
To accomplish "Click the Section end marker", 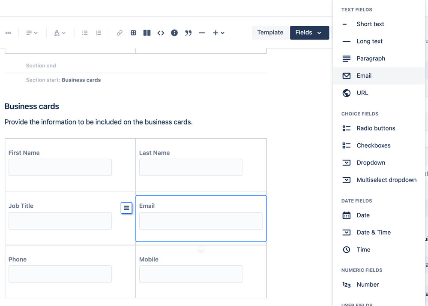I will tap(41, 66).
